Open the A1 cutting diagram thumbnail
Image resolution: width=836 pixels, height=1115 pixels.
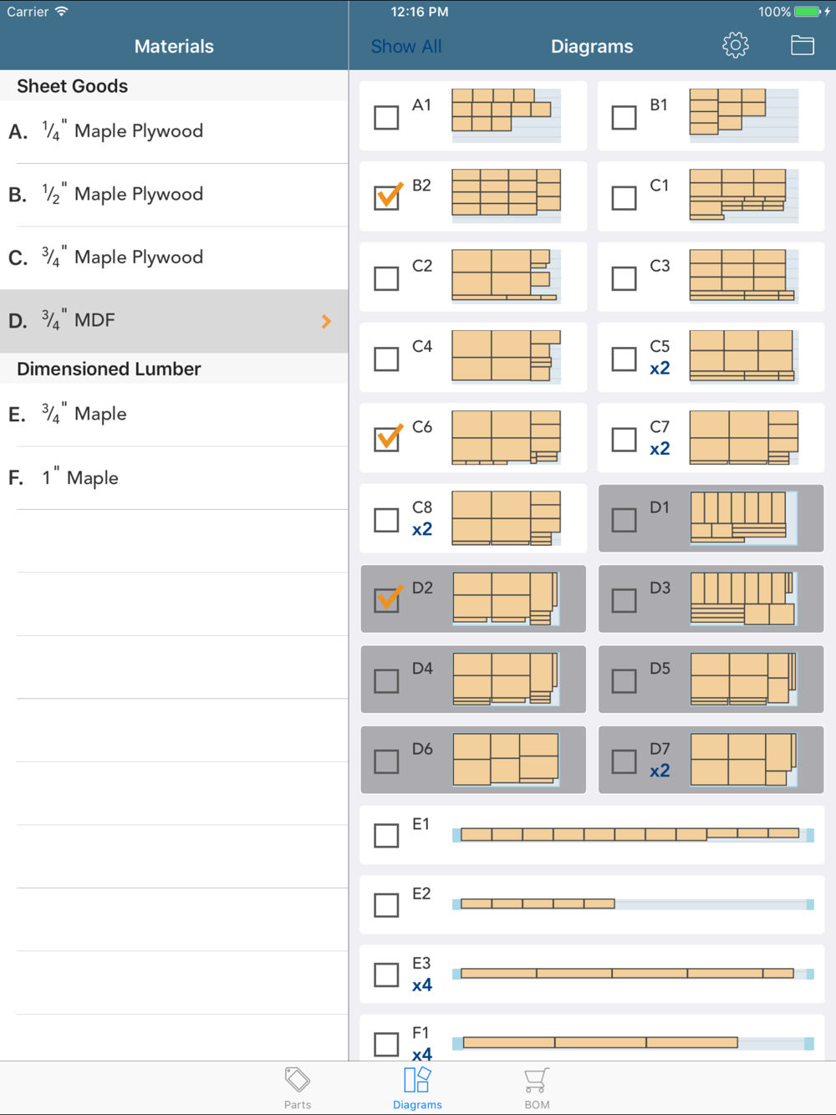tap(506, 115)
